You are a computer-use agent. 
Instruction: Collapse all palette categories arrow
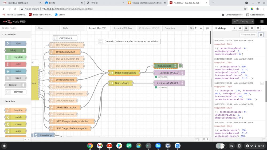[x=25, y=139]
